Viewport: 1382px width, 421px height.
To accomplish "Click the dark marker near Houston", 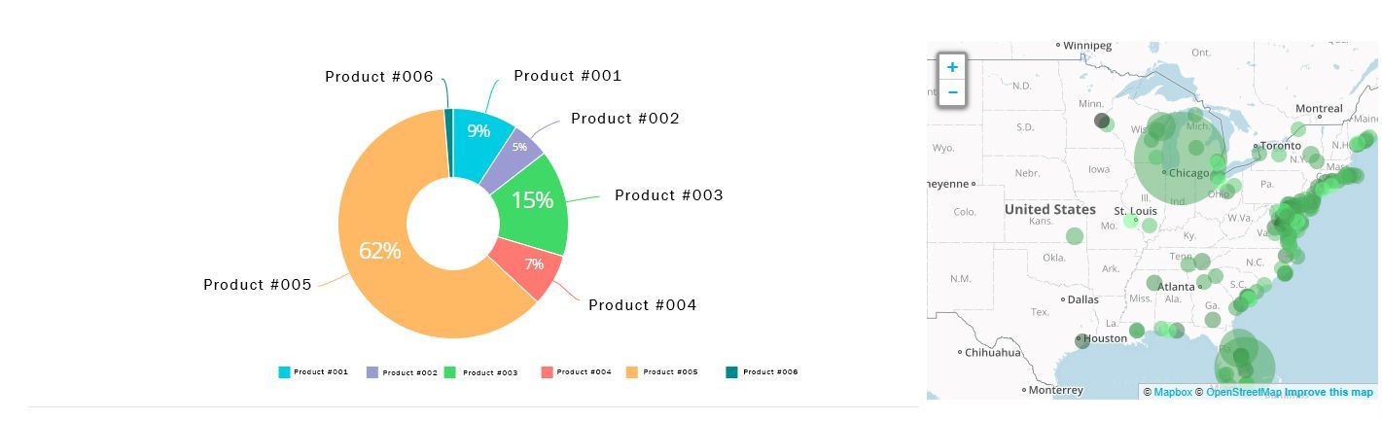I will [1082, 340].
